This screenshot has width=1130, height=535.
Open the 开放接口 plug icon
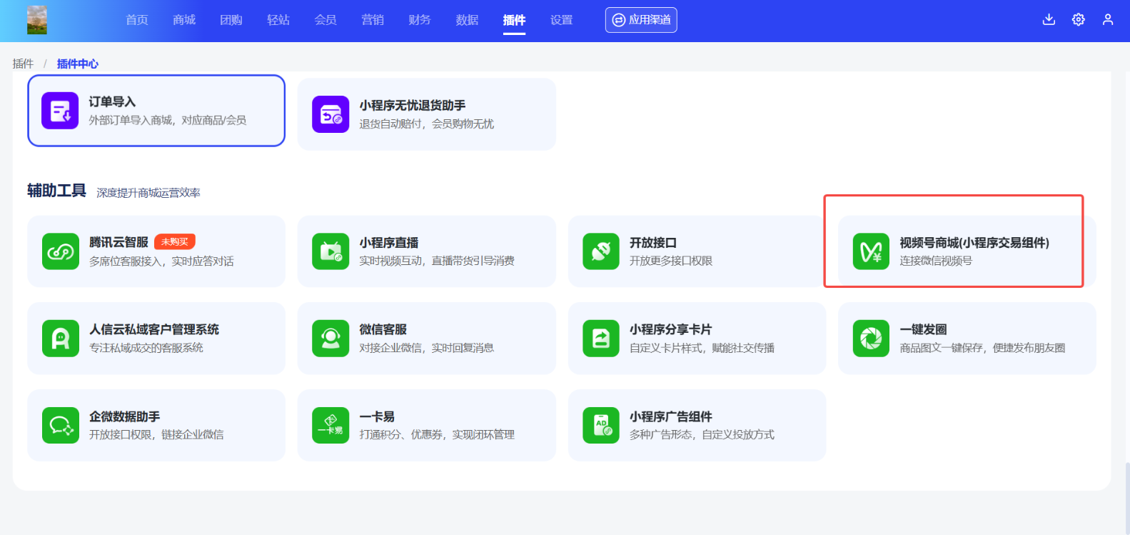point(600,251)
